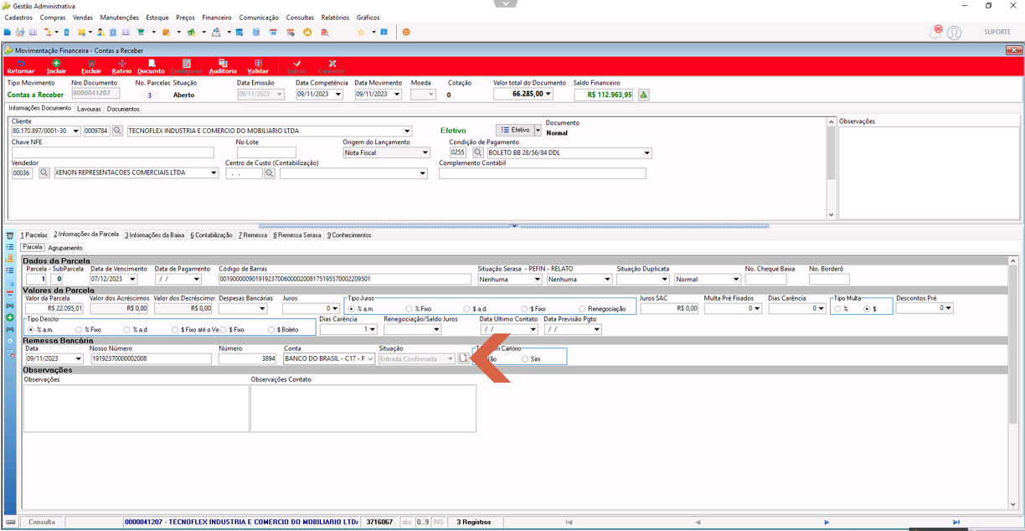Open the Origem do Lançamento dropdown
This screenshot has width=1025, height=531.
425,153
